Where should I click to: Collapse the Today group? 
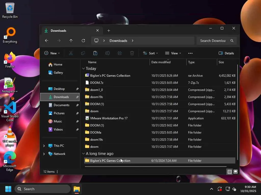tap(83, 69)
